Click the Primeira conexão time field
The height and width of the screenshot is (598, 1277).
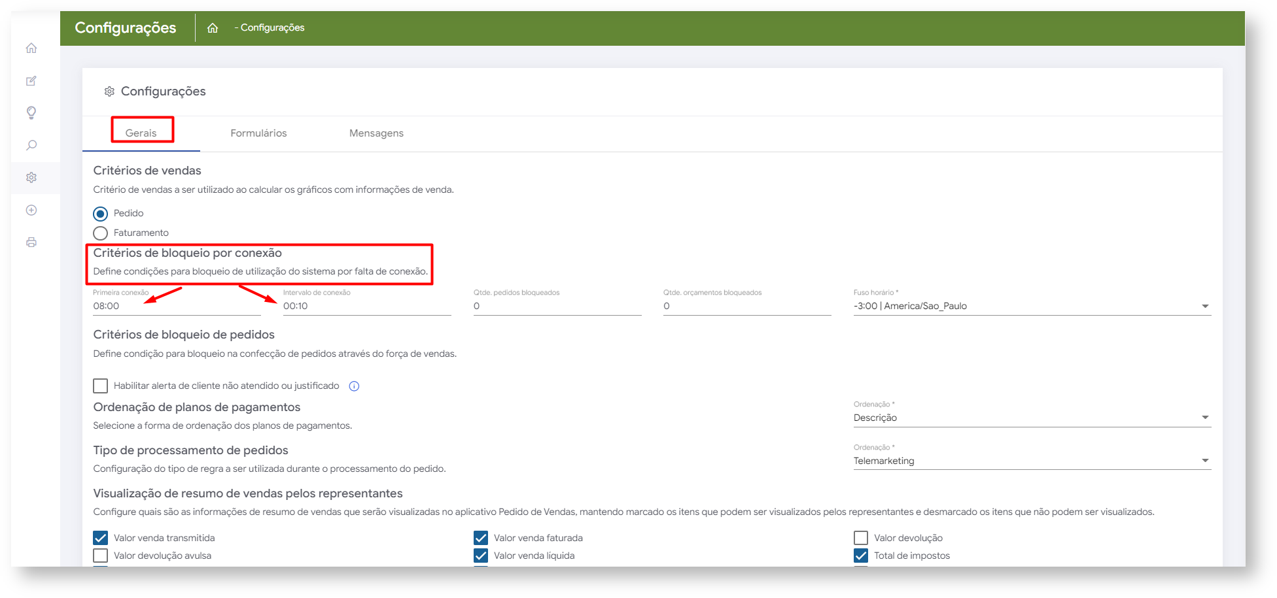(177, 307)
